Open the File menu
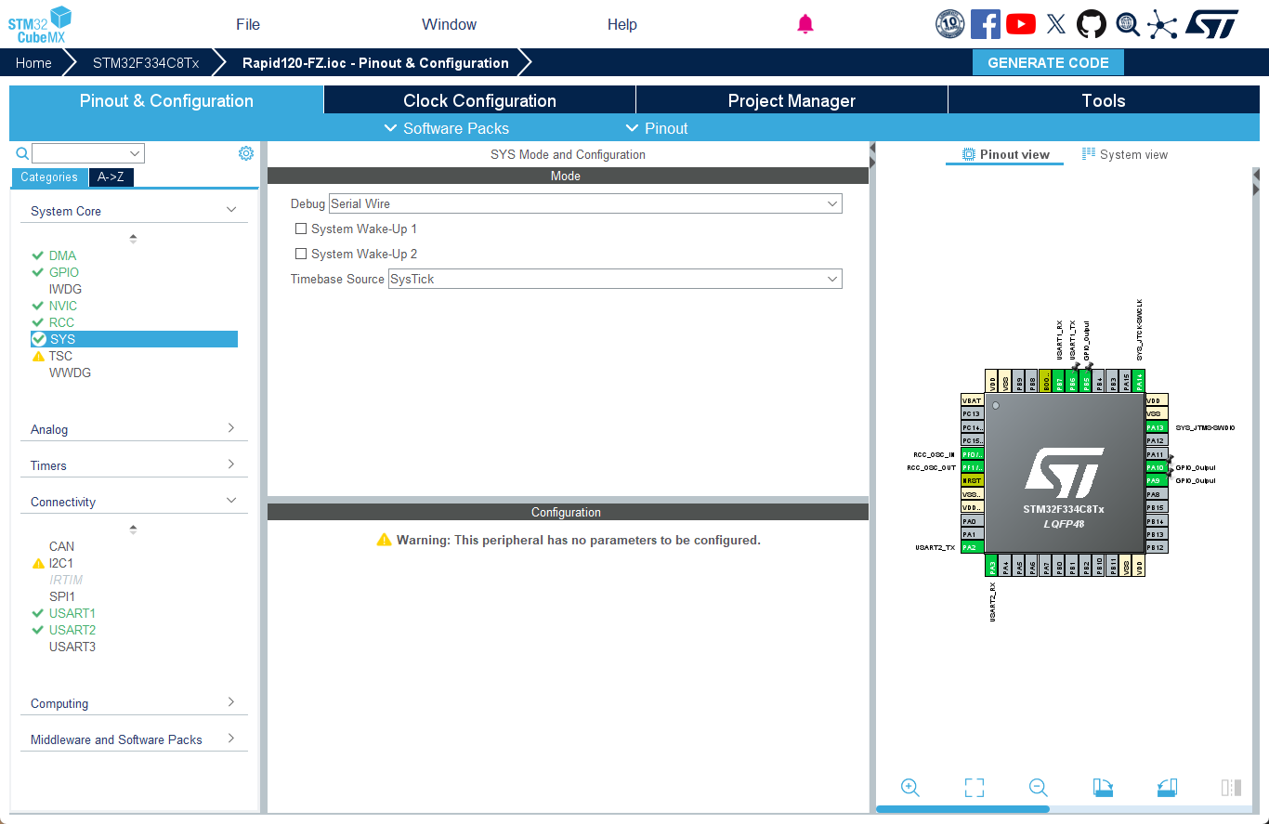This screenshot has width=1269, height=824. pyautogui.click(x=248, y=24)
